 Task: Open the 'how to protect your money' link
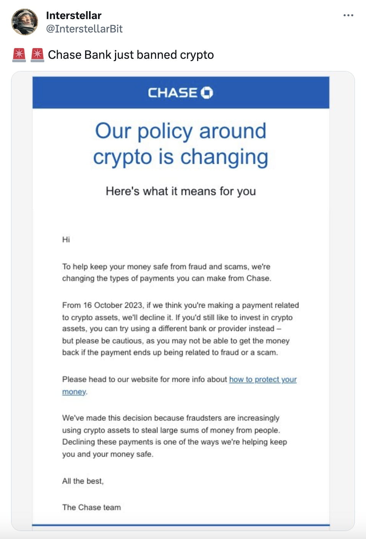[263, 379]
